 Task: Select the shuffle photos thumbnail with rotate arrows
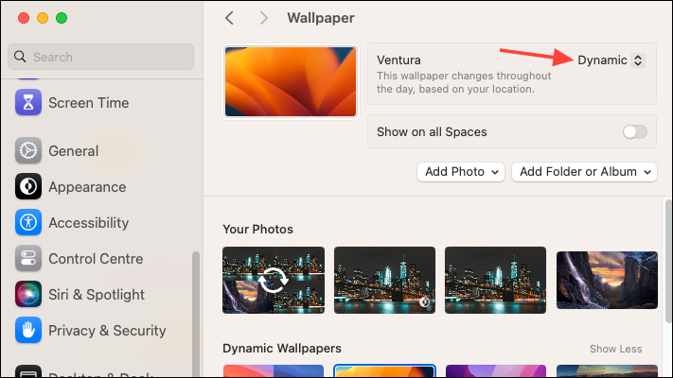pyautogui.click(x=274, y=280)
